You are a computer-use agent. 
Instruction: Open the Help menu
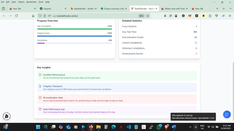coord(47,2)
